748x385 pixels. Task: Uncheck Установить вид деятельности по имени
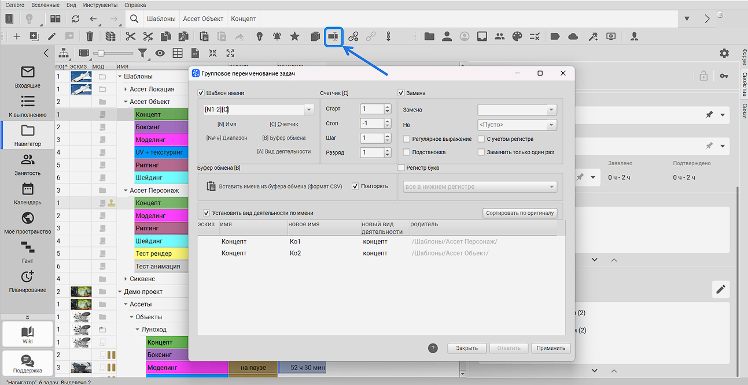(x=207, y=213)
